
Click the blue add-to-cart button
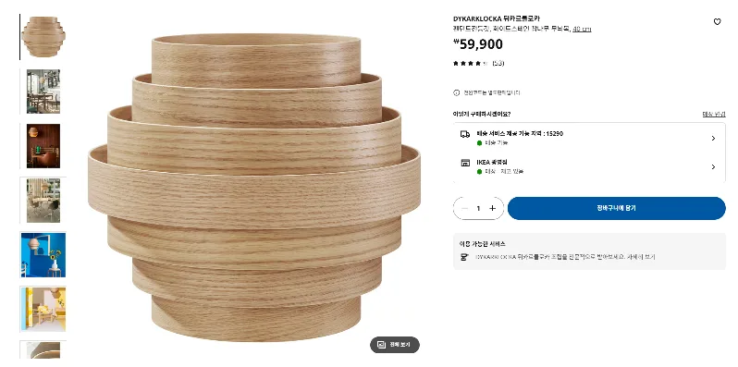[x=617, y=208]
